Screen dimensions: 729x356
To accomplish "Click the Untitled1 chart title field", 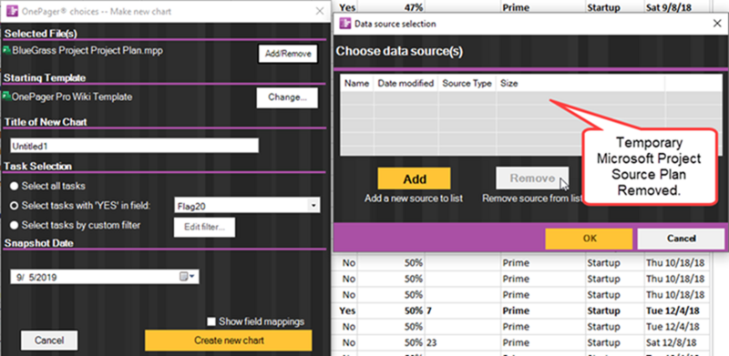I will 134,146.
